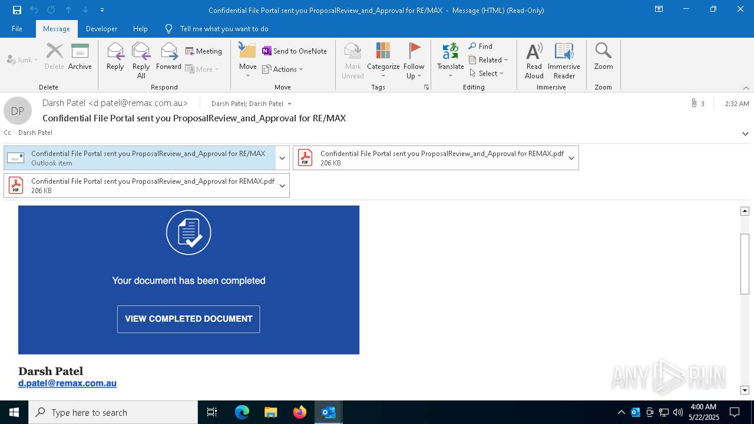The image size is (754, 424).
Task: Click the volume speaker icon
Action: click(678, 412)
